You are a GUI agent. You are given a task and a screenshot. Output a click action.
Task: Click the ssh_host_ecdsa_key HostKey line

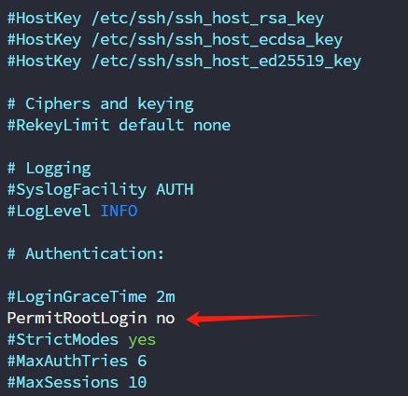point(175,40)
